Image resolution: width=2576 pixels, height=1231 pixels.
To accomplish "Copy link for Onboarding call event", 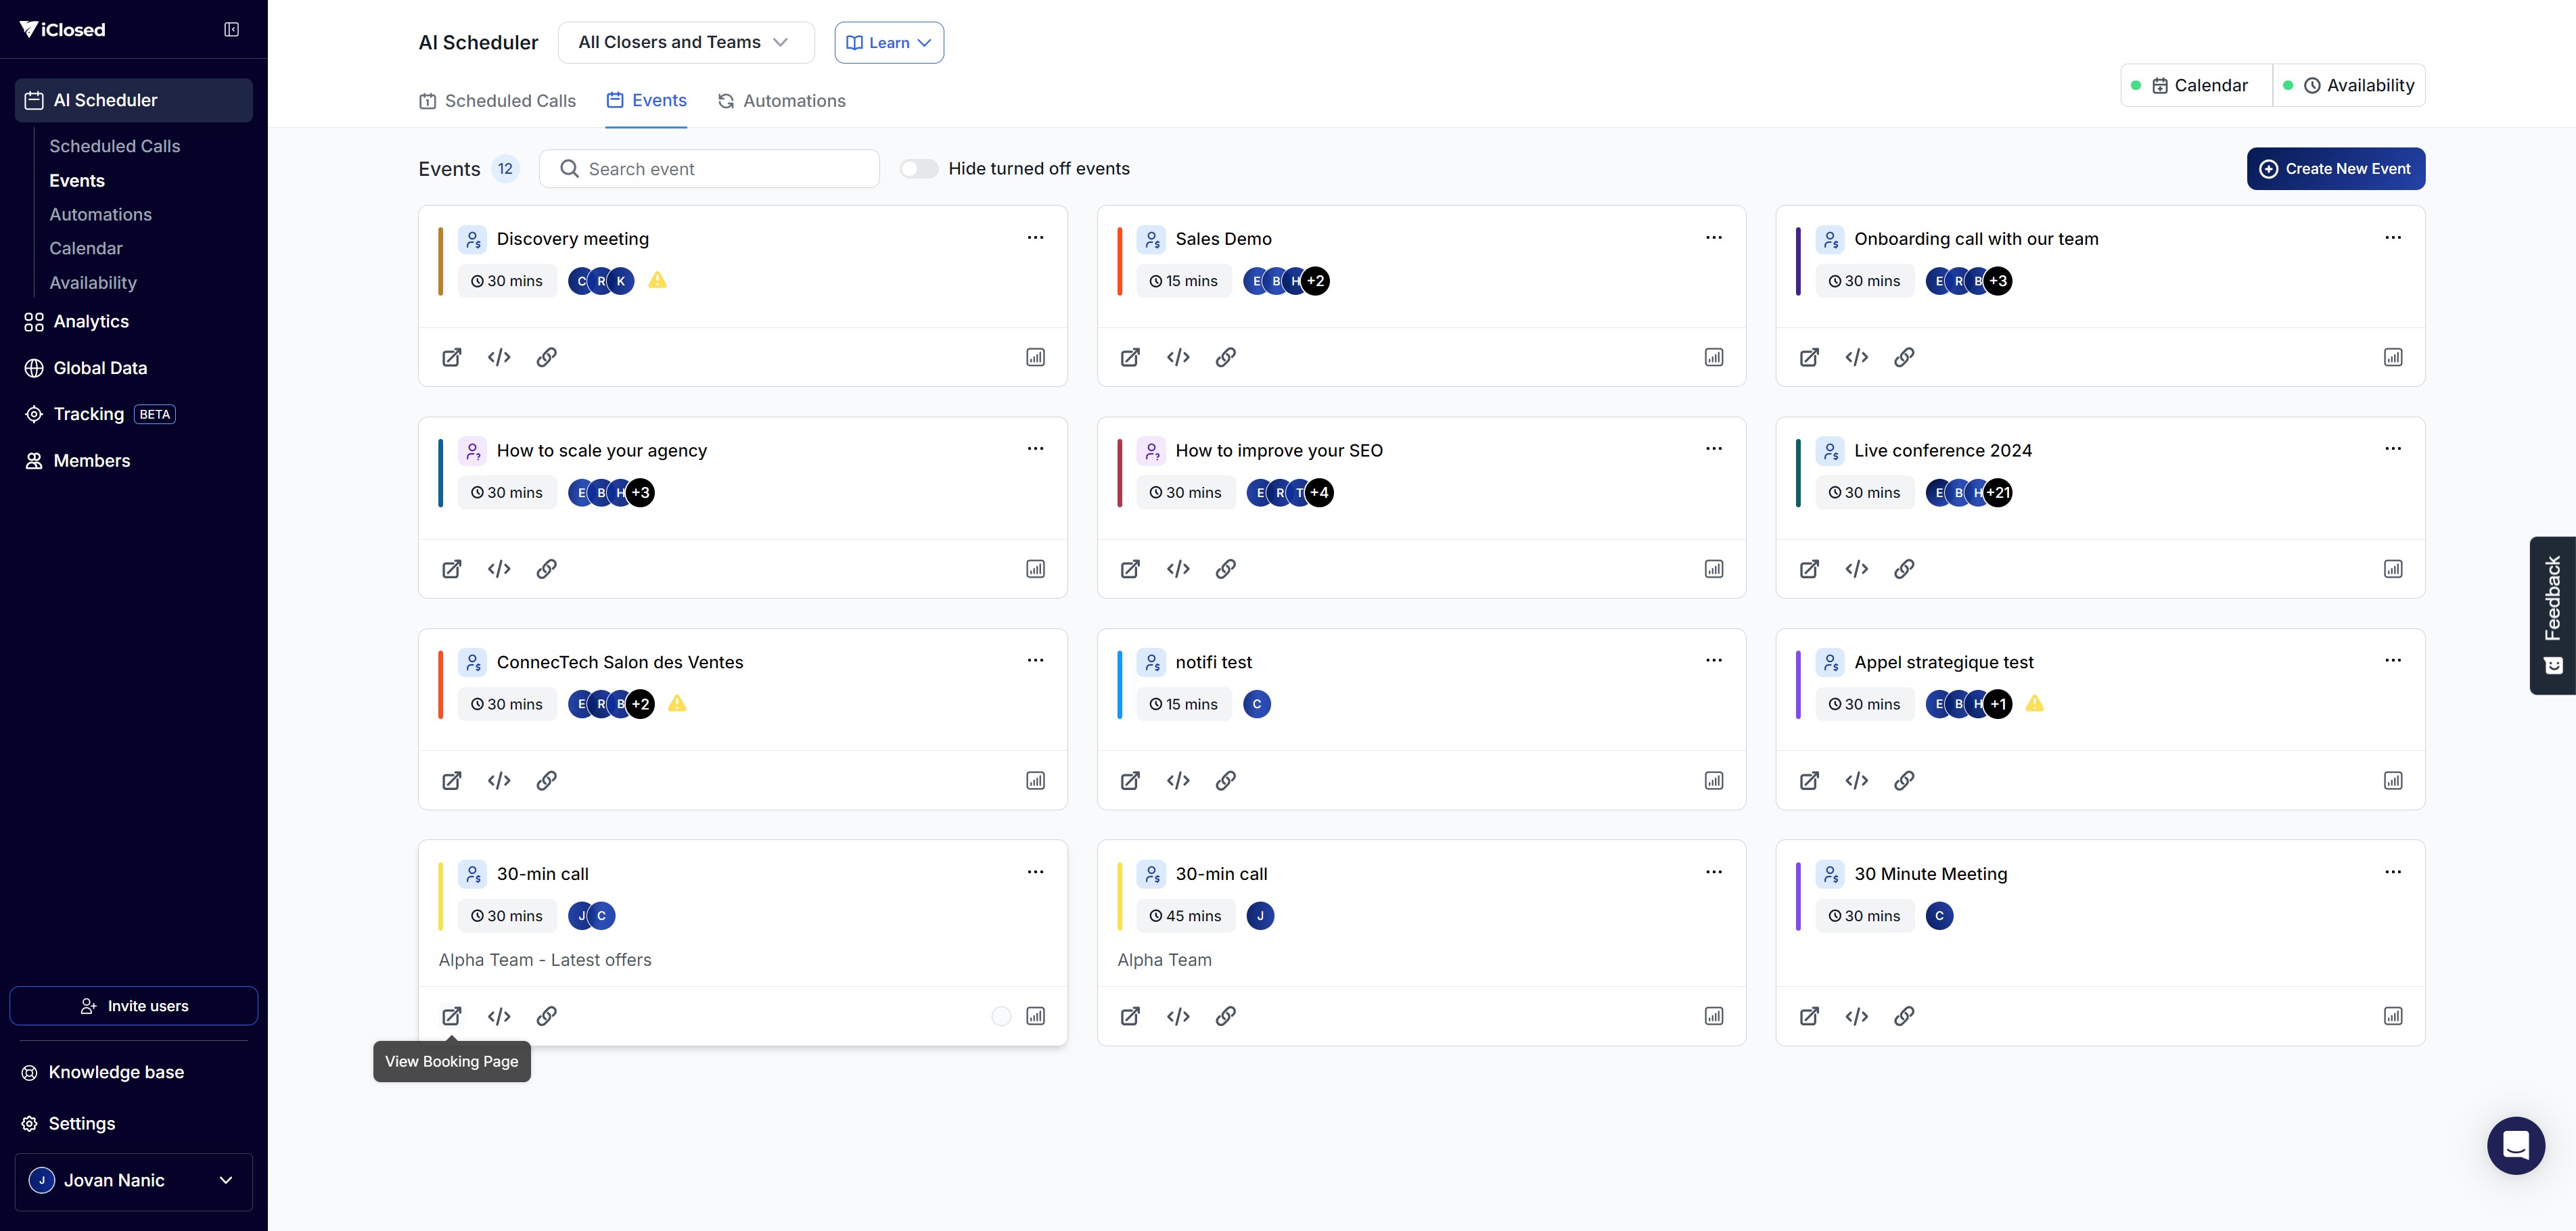I will click(1904, 357).
